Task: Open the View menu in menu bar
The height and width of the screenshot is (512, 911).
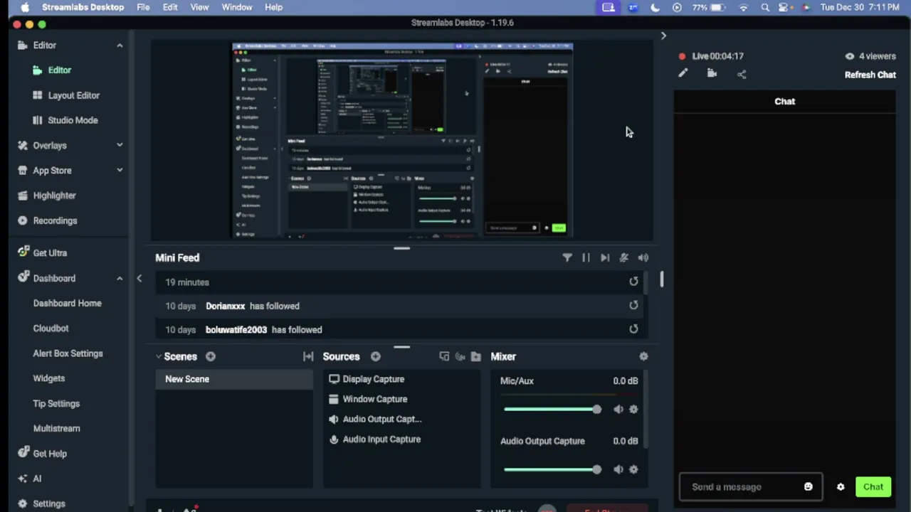Action: pos(199,7)
